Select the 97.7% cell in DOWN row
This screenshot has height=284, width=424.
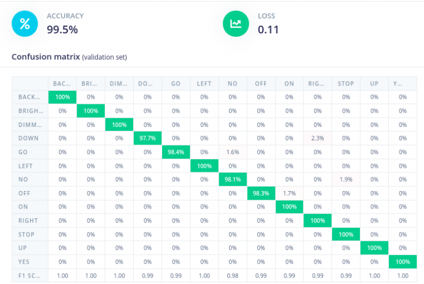pyautogui.click(x=147, y=138)
